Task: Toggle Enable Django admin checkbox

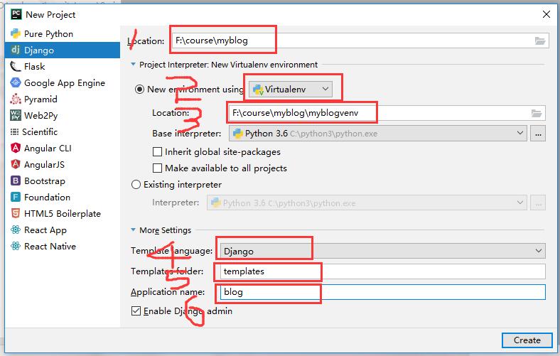Action: [x=136, y=311]
